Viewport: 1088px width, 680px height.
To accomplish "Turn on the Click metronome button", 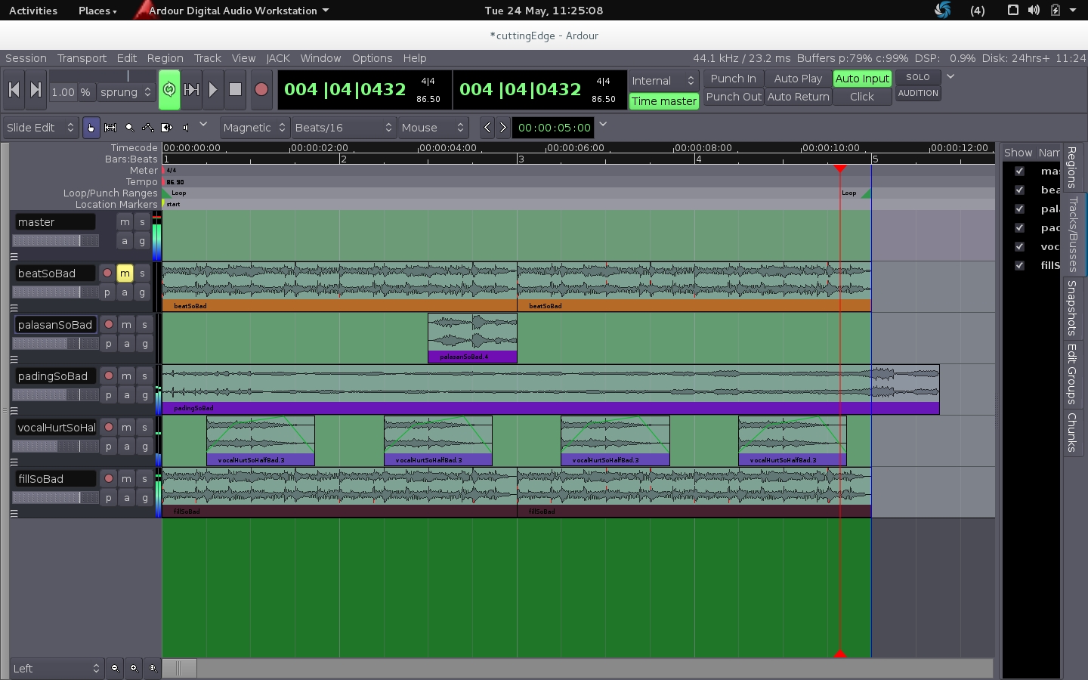I will click(x=861, y=97).
